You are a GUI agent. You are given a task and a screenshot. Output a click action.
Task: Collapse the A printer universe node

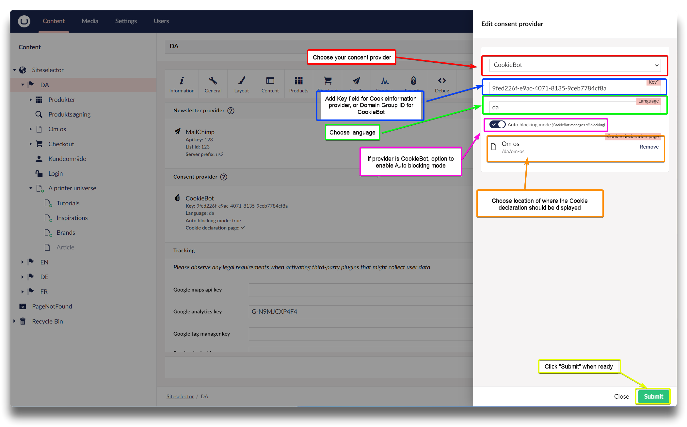pos(31,188)
